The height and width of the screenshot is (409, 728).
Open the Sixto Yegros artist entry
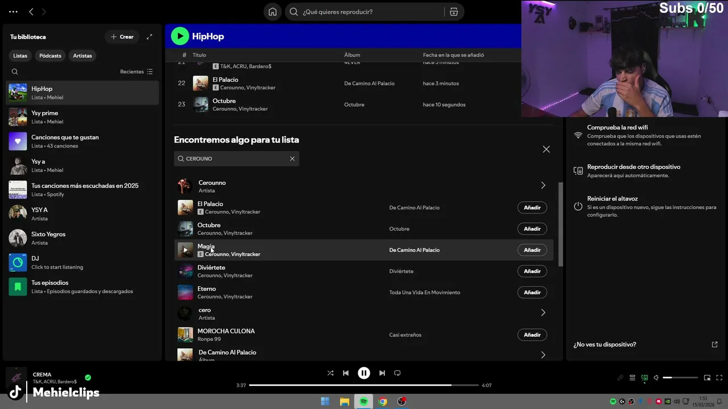[x=82, y=238]
